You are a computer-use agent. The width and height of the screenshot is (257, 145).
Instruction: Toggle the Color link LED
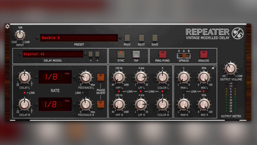pos(162,91)
